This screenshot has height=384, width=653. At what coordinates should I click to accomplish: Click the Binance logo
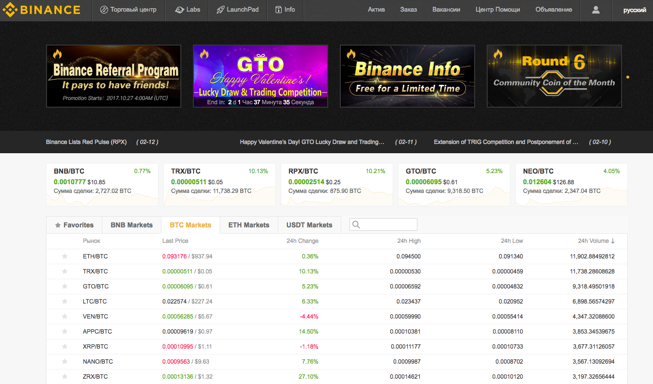42,10
